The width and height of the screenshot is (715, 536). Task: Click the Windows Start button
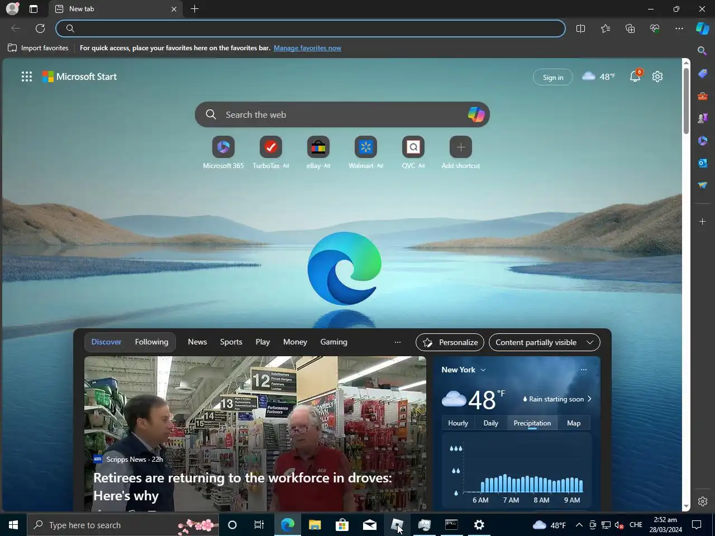[13, 525]
